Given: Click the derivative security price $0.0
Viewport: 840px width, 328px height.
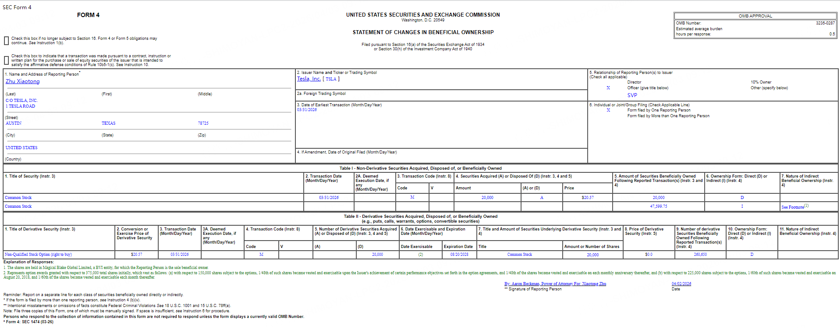Looking at the screenshot, I should point(649,255).
